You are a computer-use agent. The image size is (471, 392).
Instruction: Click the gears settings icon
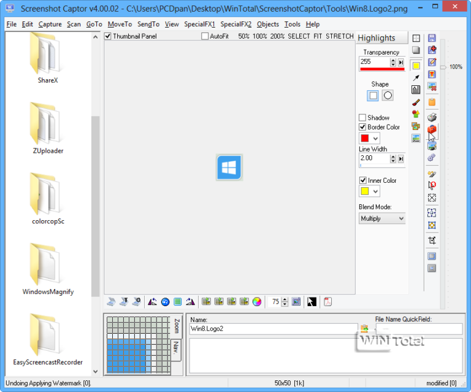[x=432, y=158]
